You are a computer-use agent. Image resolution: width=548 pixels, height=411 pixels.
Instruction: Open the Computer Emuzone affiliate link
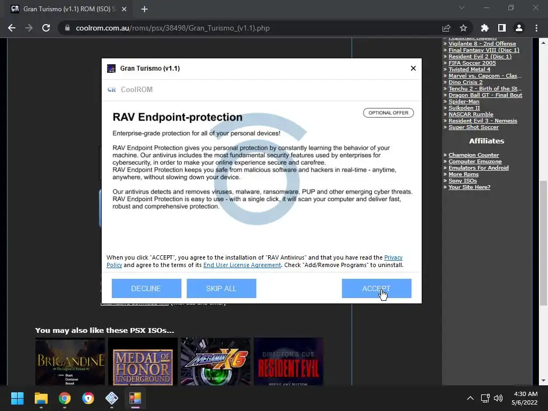pos(475,162)
